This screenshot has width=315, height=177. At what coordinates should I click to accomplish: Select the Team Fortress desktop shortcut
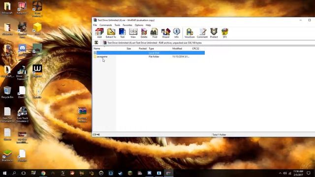[37, 9]
